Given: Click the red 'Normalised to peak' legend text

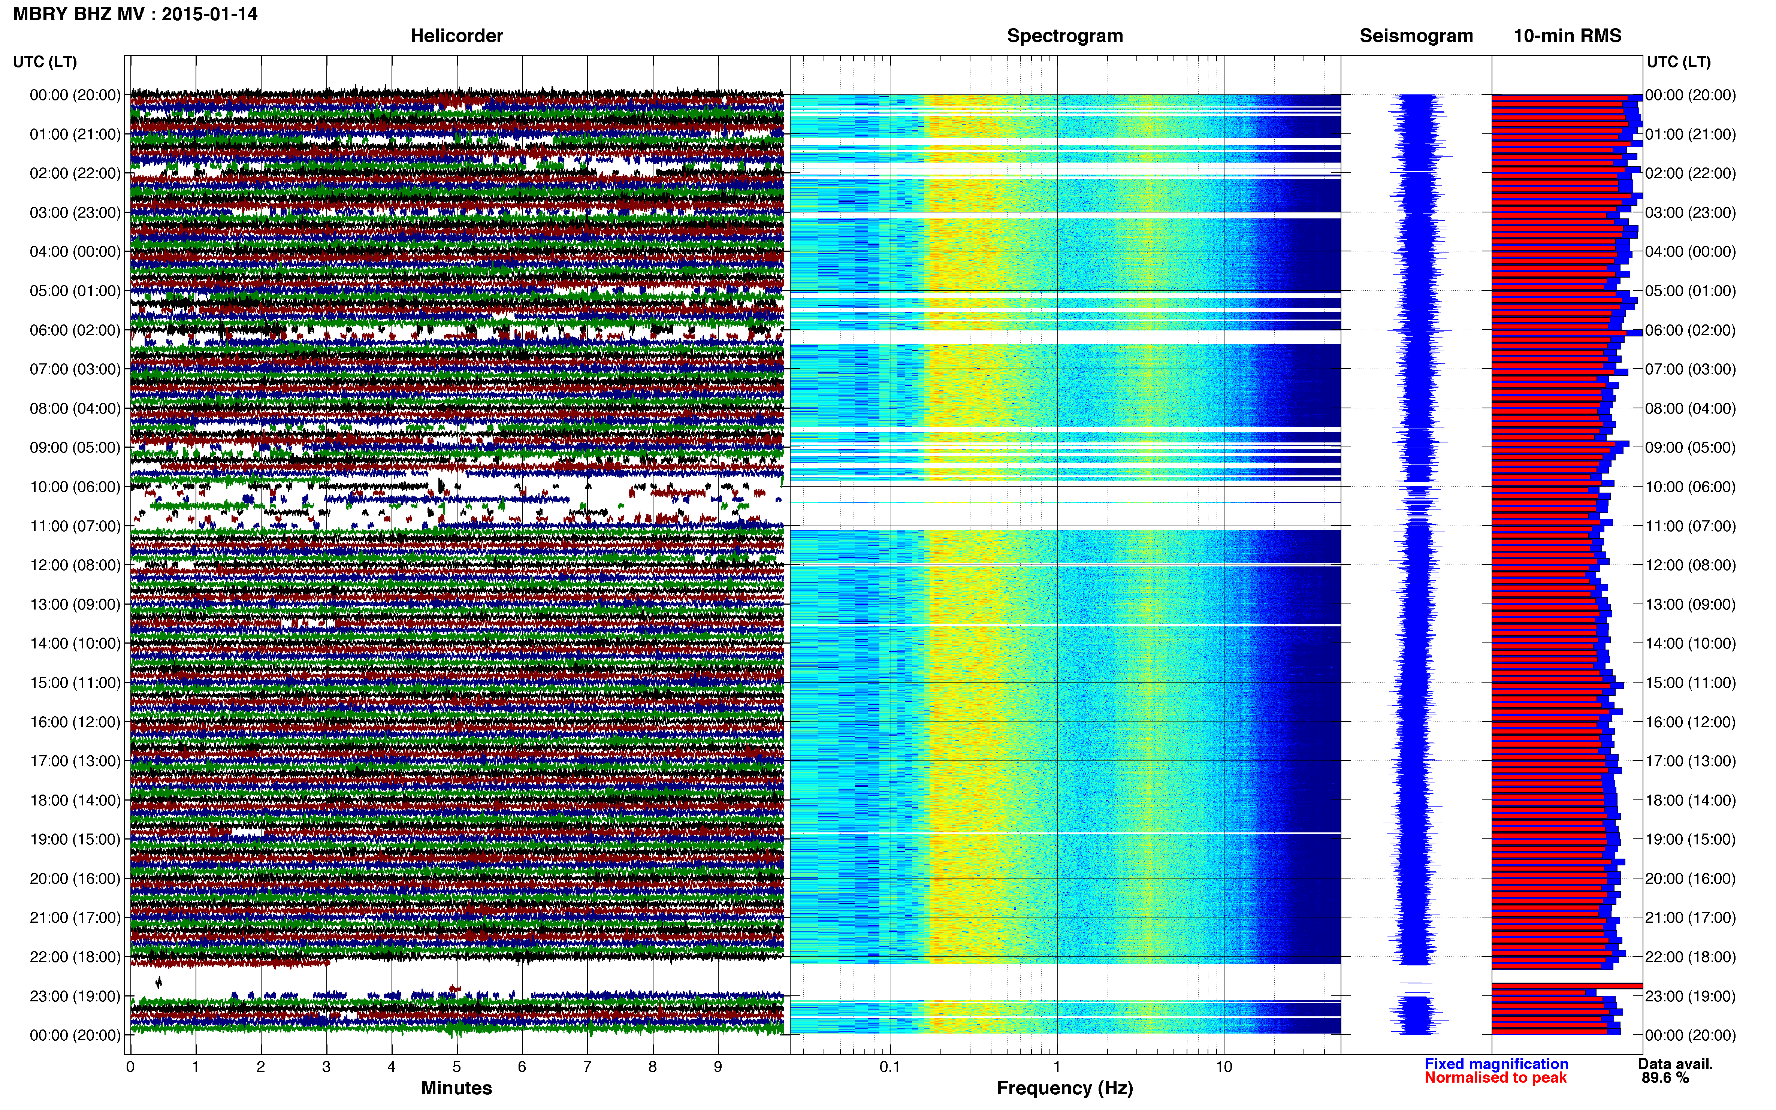Looking at the screenshot, I should (x=1495, y=1078).
